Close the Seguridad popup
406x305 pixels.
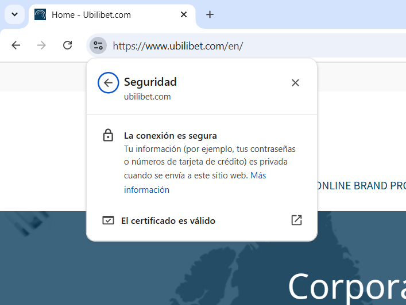click(295, 83)
